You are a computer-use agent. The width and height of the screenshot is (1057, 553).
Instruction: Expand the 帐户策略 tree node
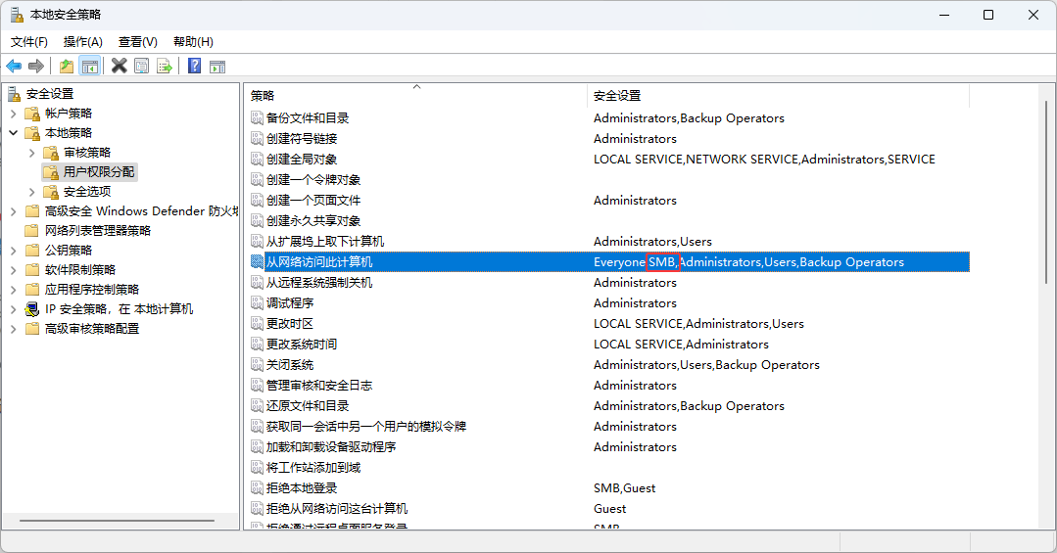(14, 114)
